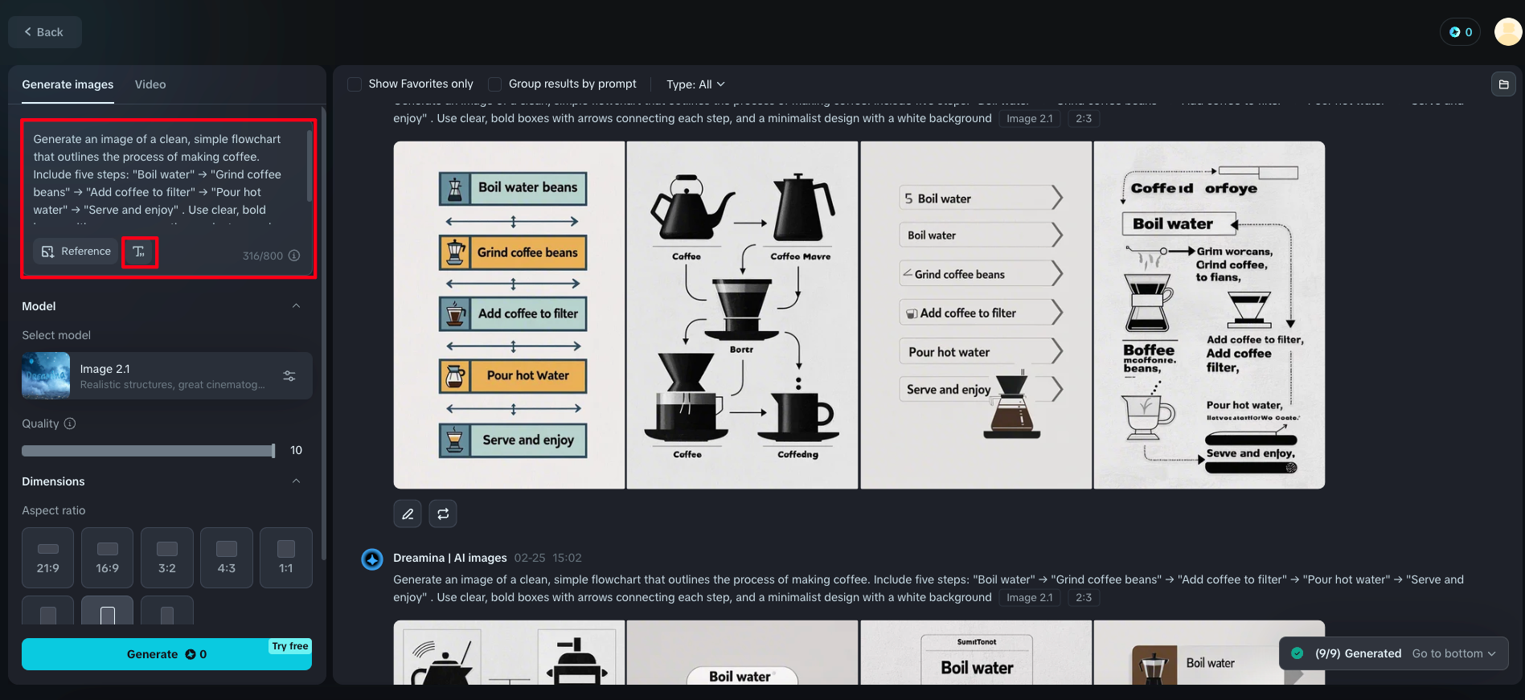
Task: Select the 21:9 aspect ratio
Action: 48,558
